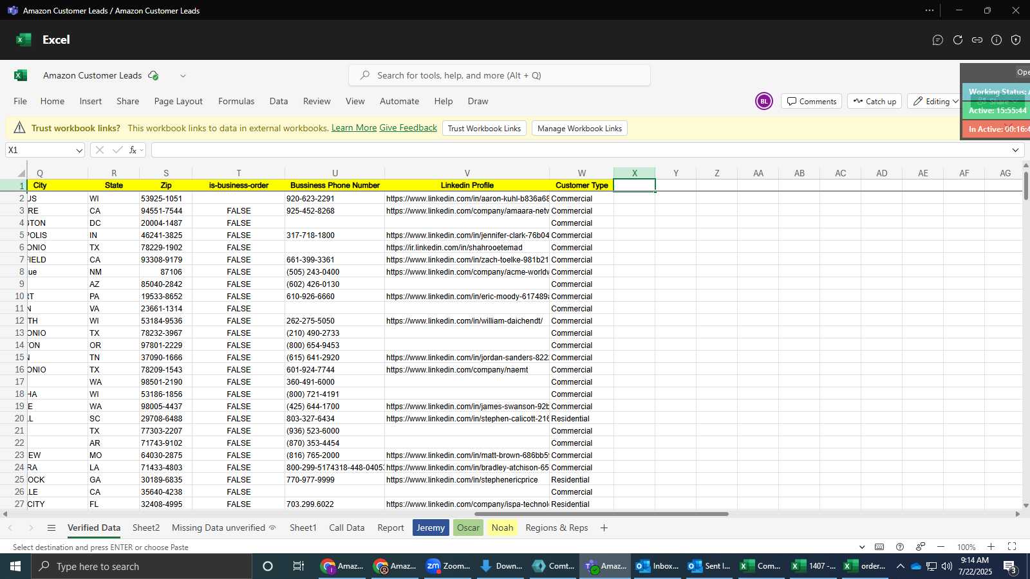The width and height of the screenshot is (1030, 579).
Task: Open the workbook title dropdown chevron
Action: (x=183, y=75)
